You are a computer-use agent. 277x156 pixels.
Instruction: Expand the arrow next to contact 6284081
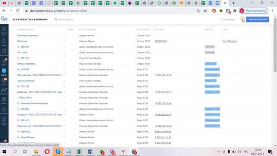[x=64, y=109]
